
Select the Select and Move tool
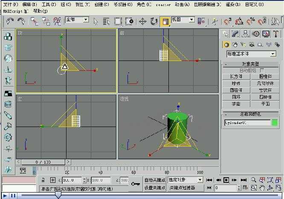click(142, 22)
